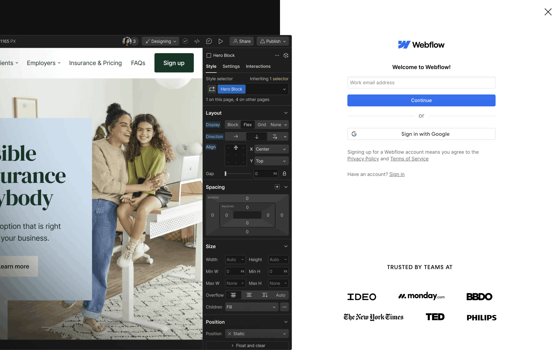Click the blue Continue button
The image size is (560, 350).
421,100
